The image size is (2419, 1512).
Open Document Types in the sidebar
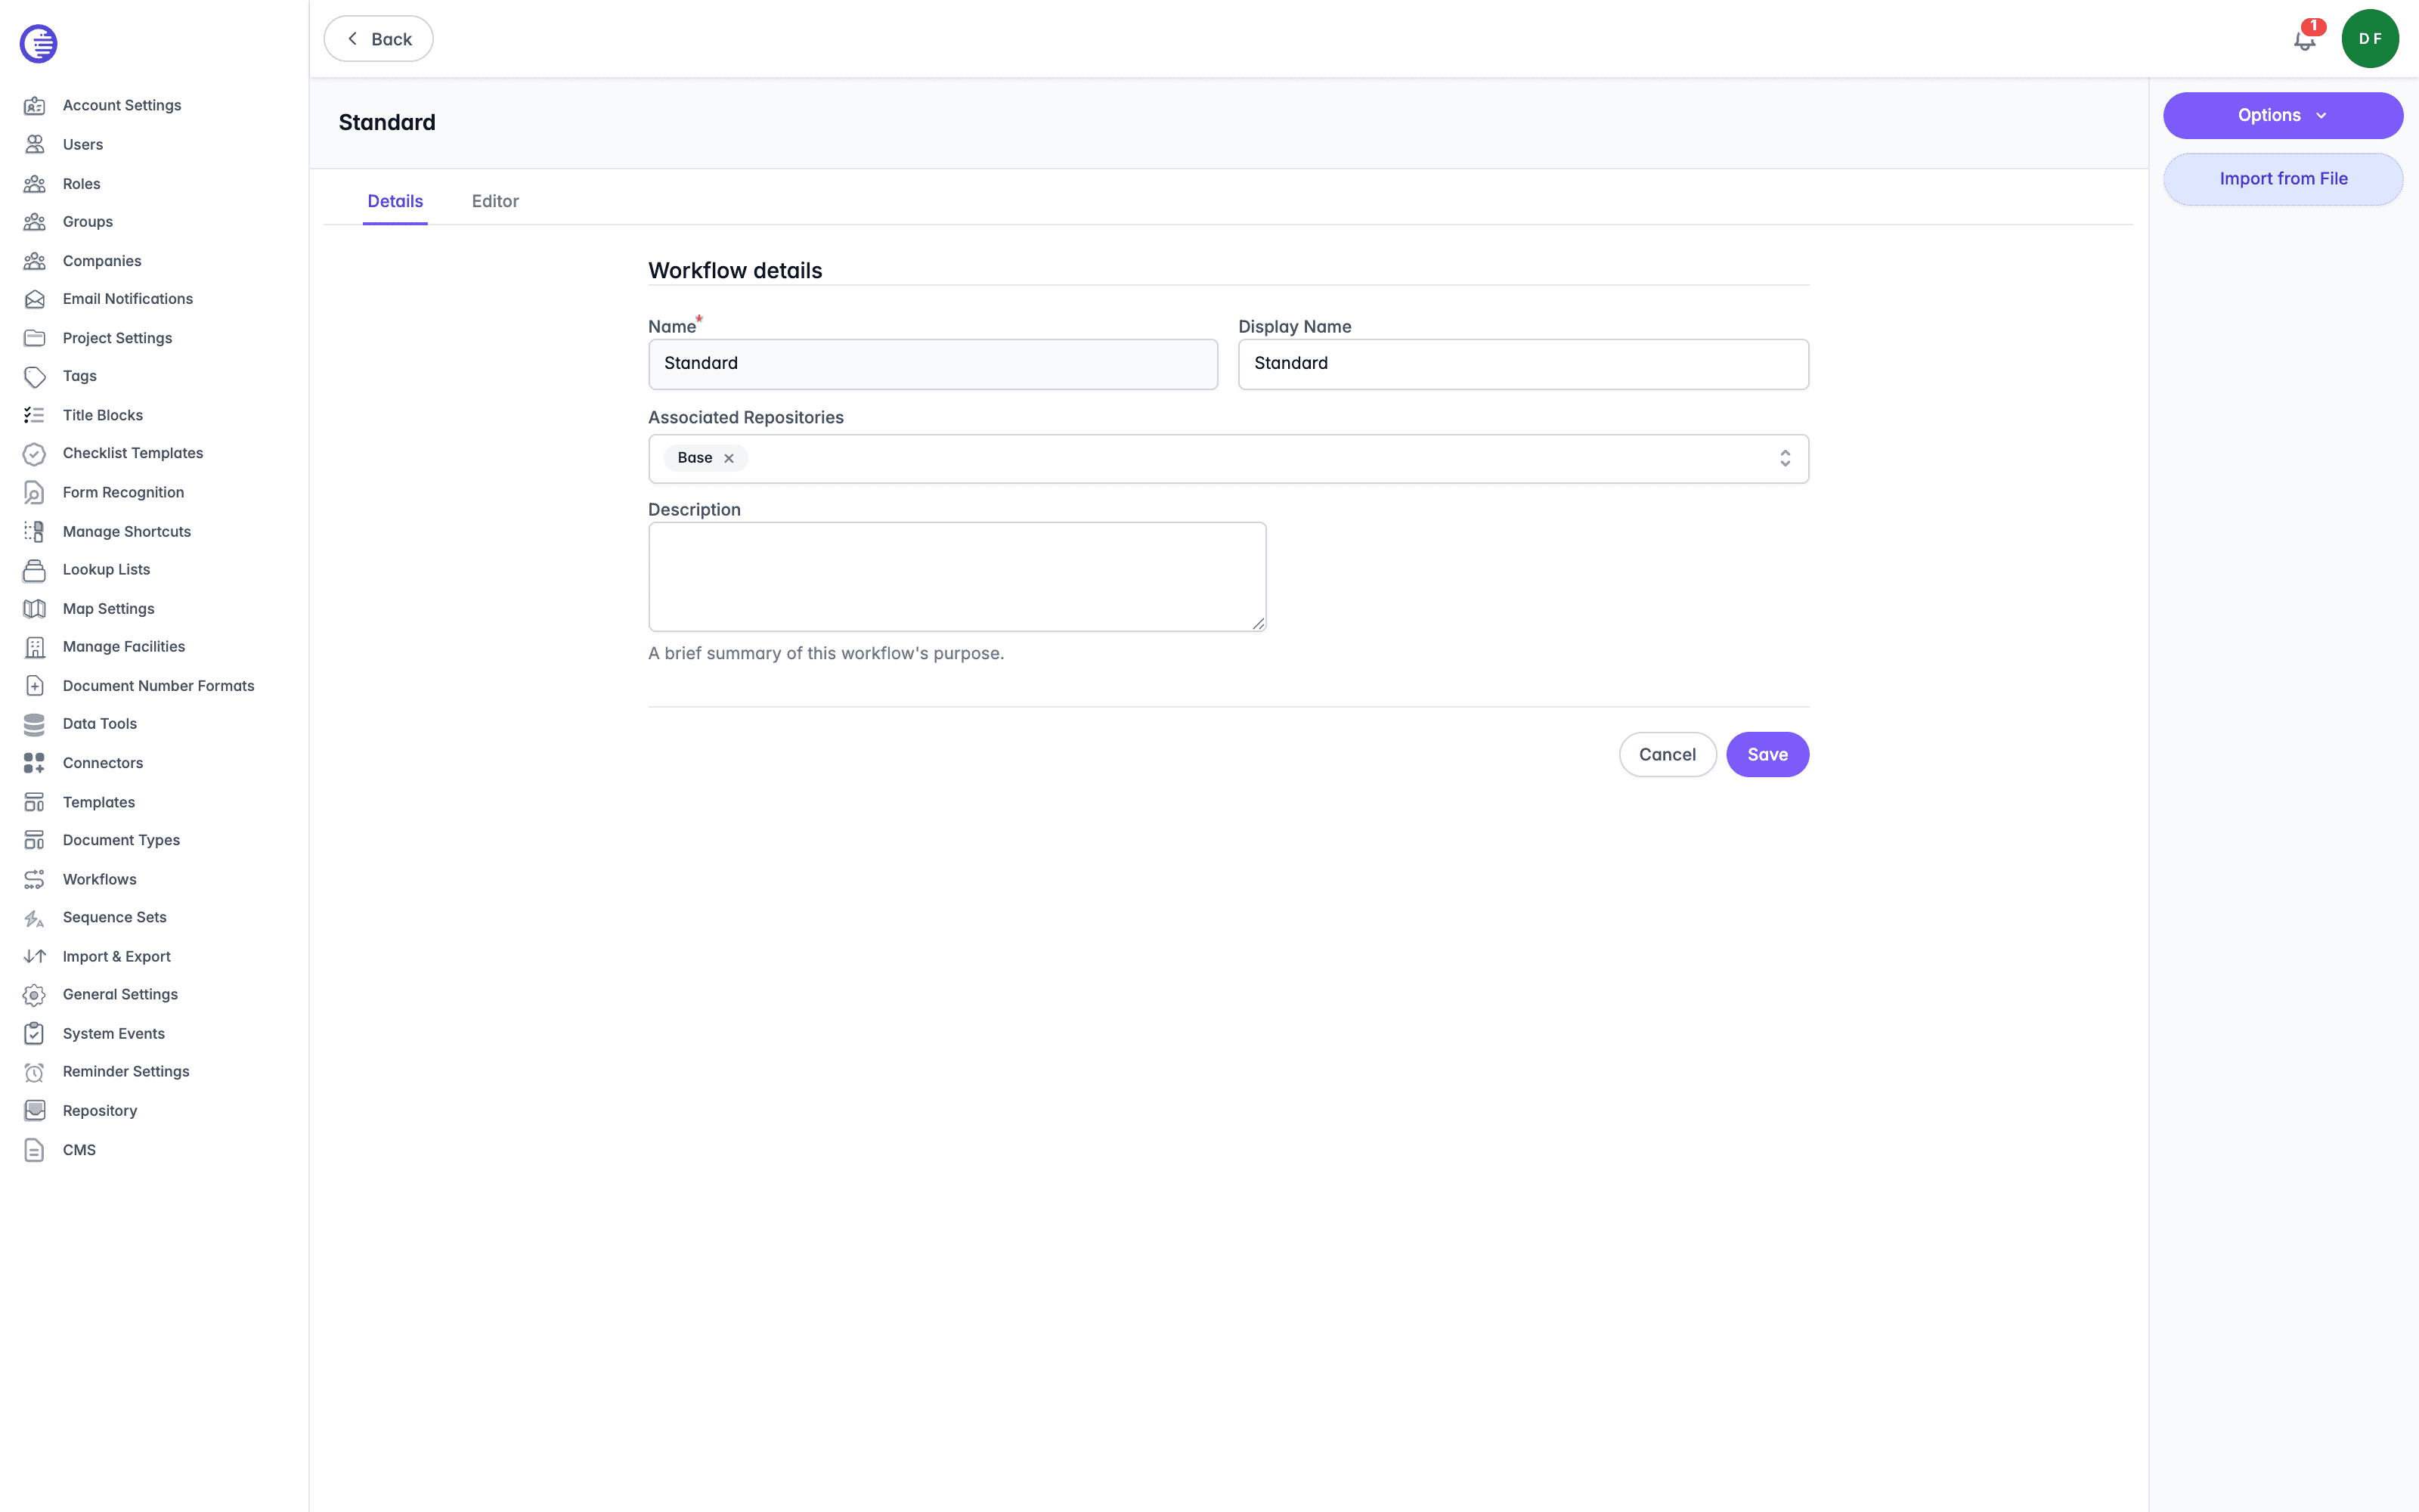pyautogui.click(x=121, y=840)
